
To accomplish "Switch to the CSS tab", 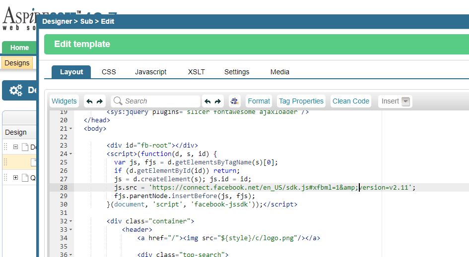I will 109,72.
